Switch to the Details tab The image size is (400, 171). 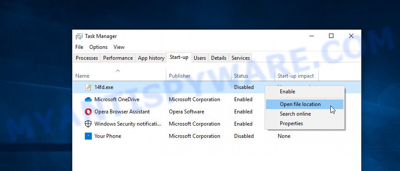[218, 58]
